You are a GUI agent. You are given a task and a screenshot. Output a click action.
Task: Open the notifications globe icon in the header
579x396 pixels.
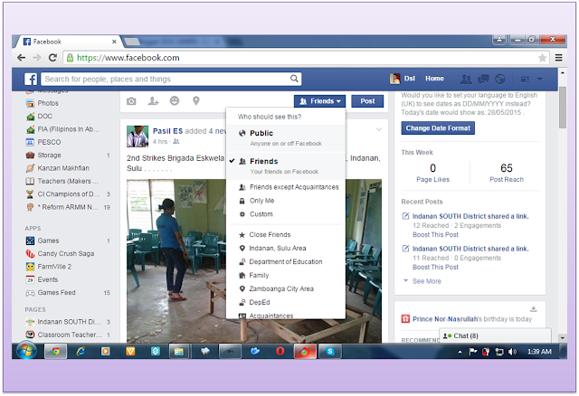coord(500,79)
